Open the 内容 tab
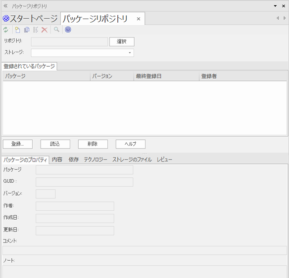The image size is (289, 278). pos(57,159)
